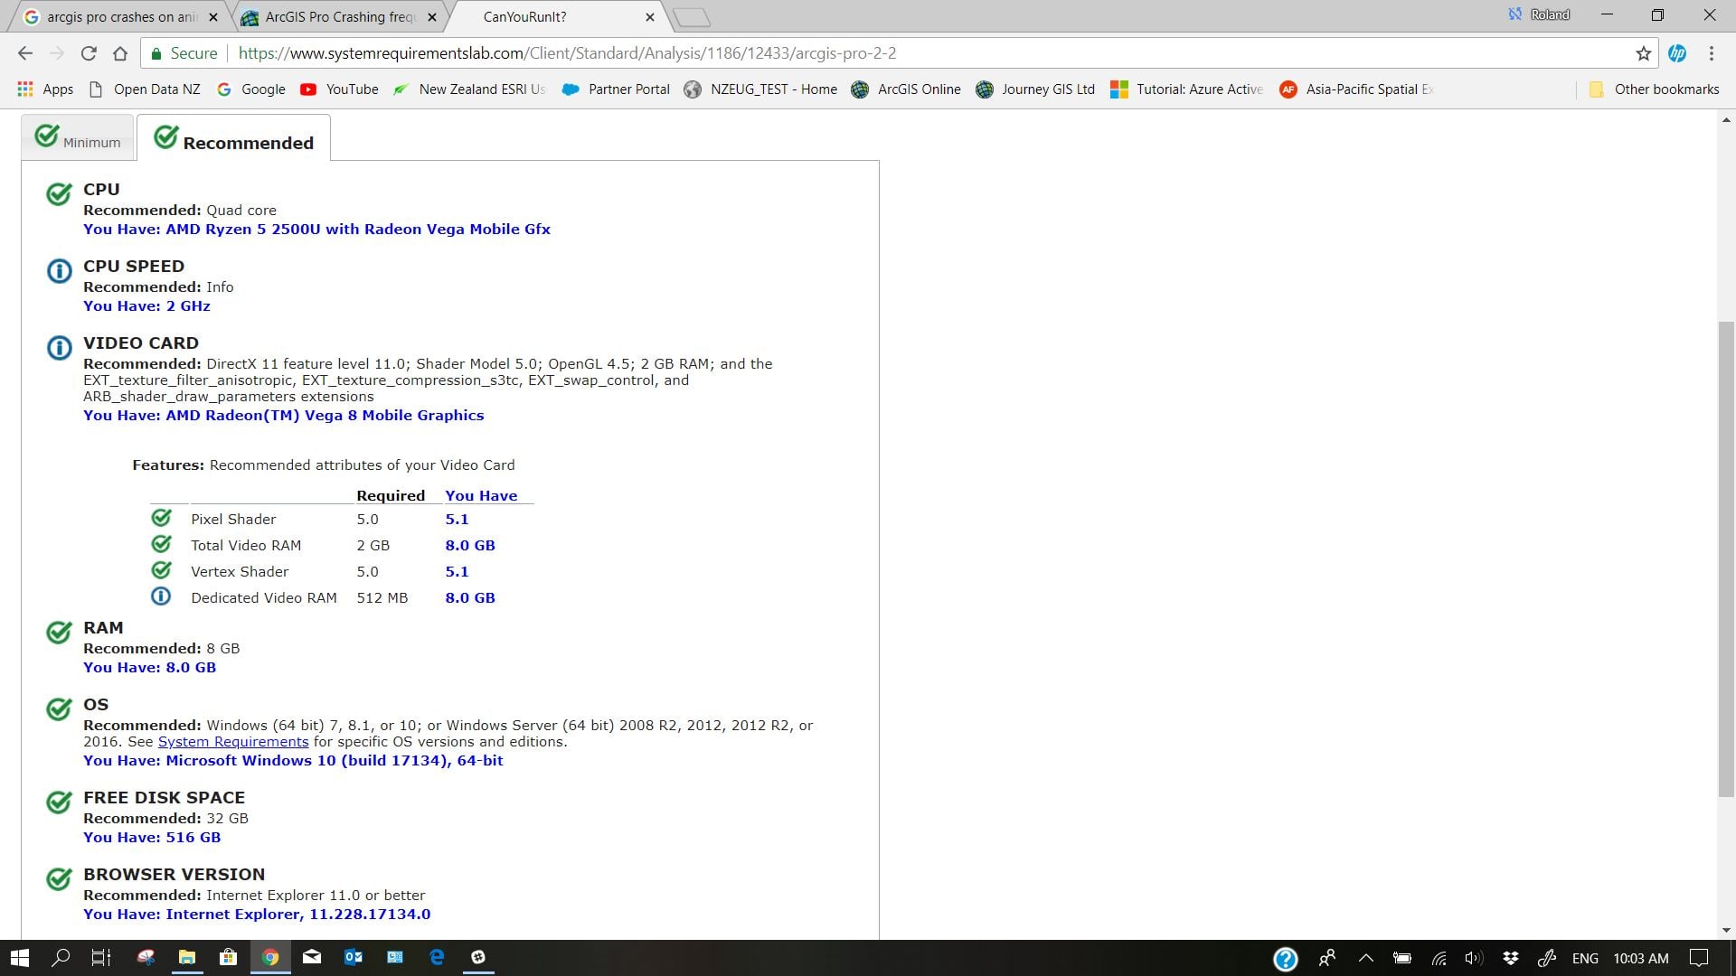Viewport: 1736px width, 976px height.
Task: Click 'You Have: AMD Ryzen 5 2500U' text
Action: pyautogui.click(x=316, y=230)
